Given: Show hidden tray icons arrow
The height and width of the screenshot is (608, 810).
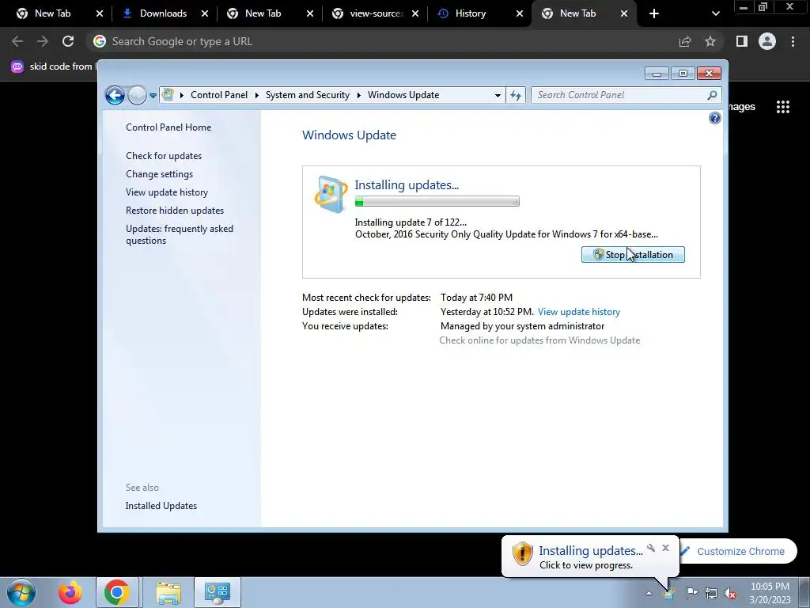Looking at the screenshot, I should 649,593.
